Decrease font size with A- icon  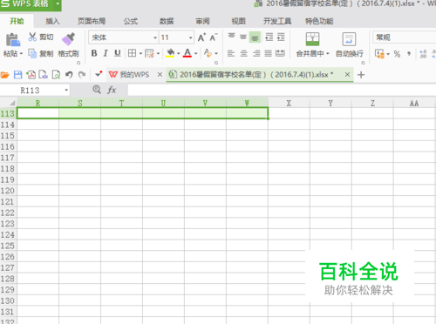[x=214, y=37]
